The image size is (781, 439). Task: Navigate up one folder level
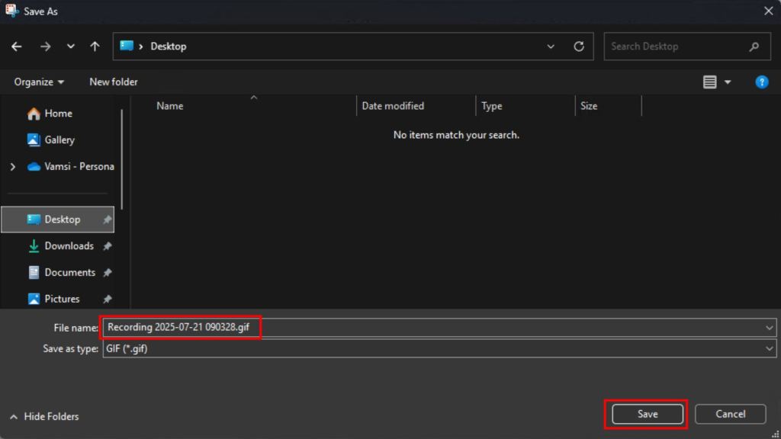click(95, 46)
